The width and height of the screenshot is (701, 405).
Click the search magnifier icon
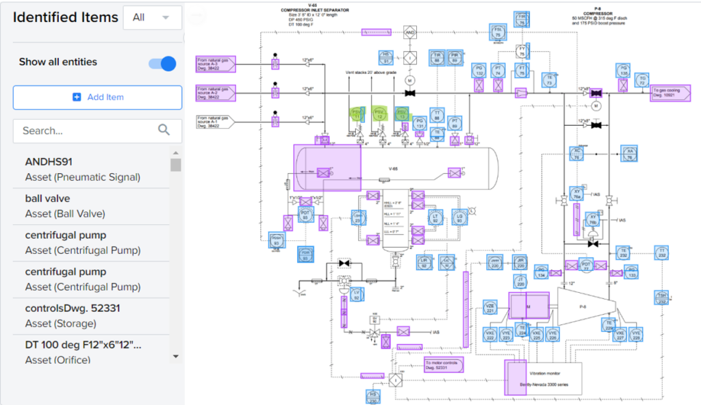pyautogui.click(x=164, y=130)
